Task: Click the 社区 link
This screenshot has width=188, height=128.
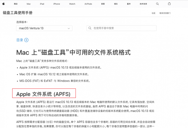Action: pyautogui.click(x=153, y=13)
